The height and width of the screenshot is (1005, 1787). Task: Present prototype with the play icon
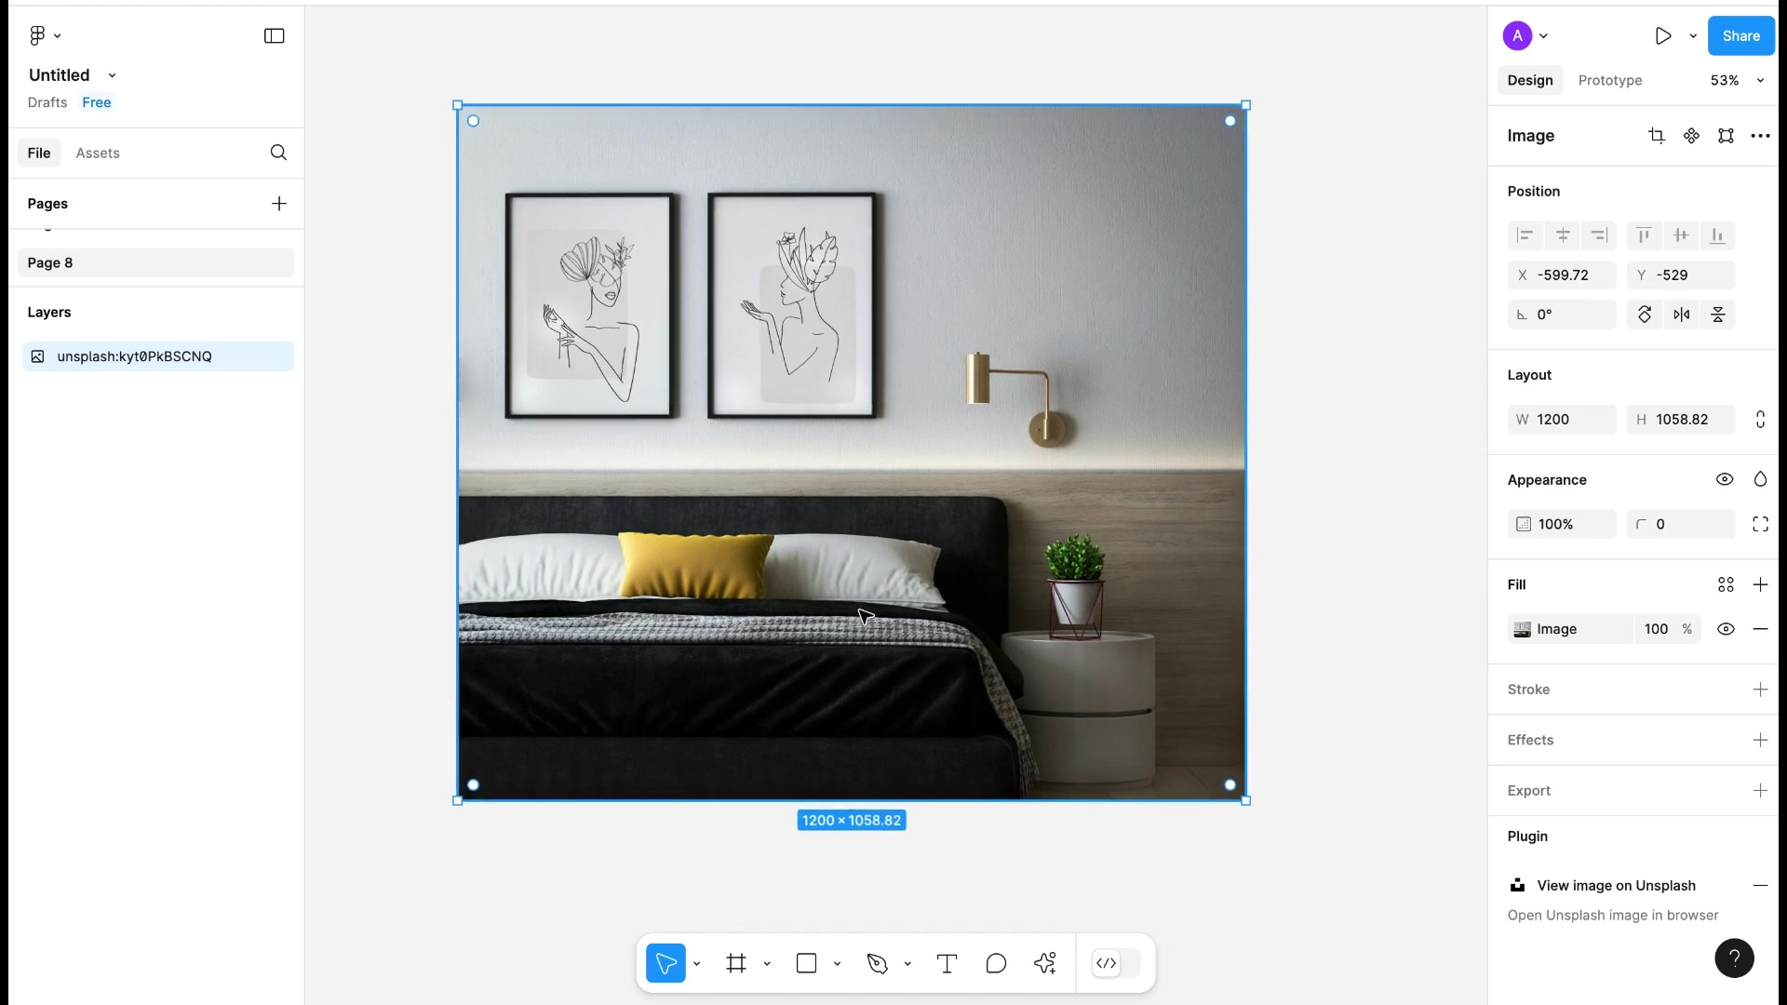1663,35
